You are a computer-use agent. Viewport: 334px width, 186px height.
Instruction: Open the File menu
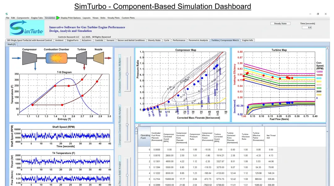pos(7,18)
